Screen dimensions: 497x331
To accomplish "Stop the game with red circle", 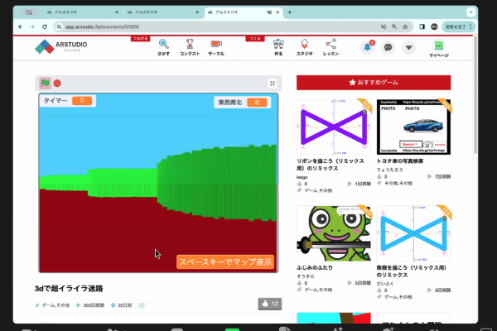I will point(57,84).
